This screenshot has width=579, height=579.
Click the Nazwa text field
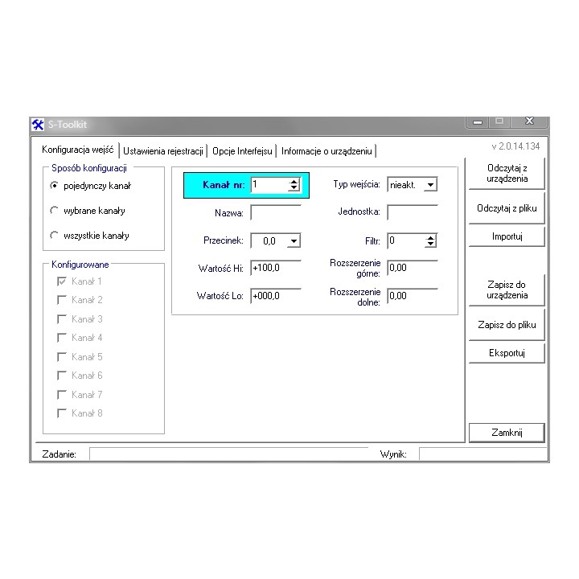coord(276,213)
